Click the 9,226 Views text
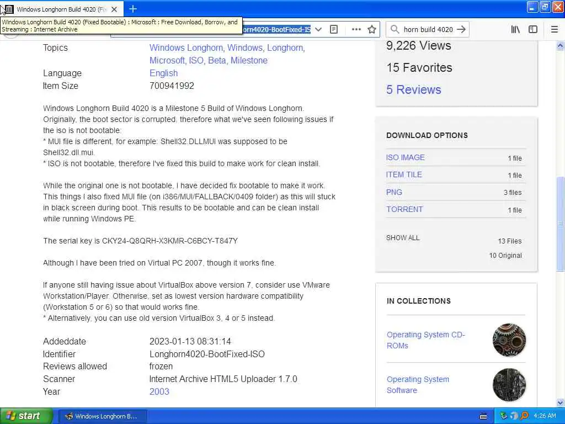Screen dimensions: 565x424 (x=419, y=46)
